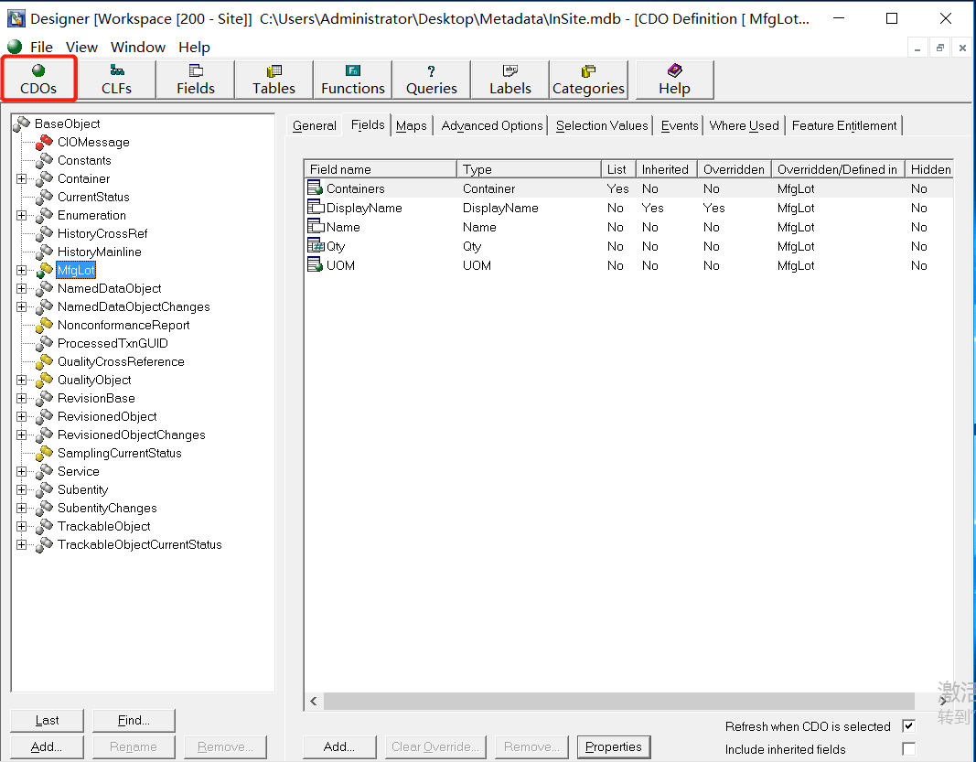
Task: Expand the Container tree node
Action: (22, 179)
